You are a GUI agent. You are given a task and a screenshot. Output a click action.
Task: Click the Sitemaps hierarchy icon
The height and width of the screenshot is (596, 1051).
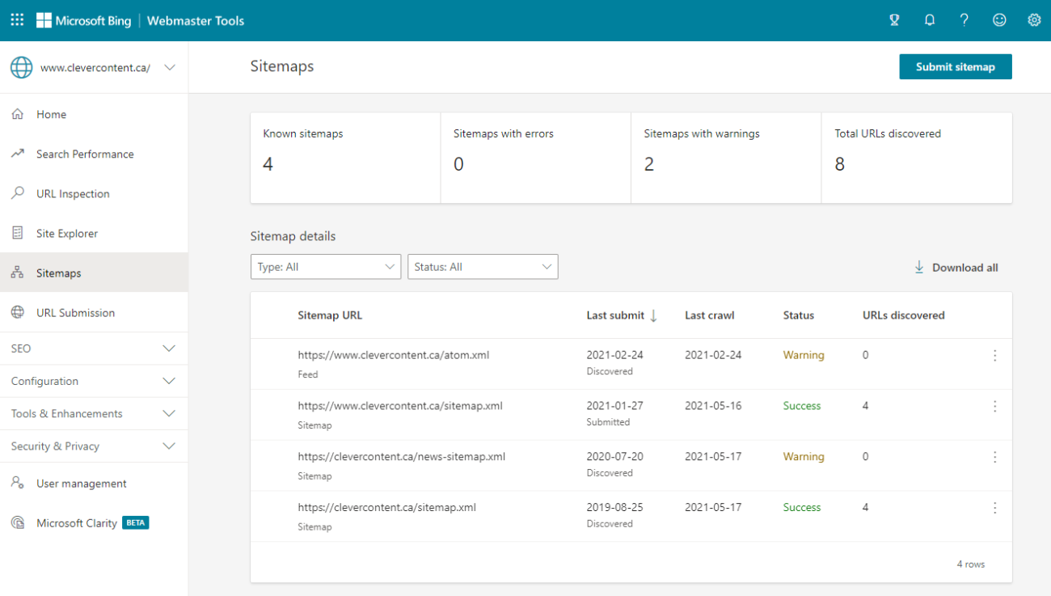coord(18,273)
